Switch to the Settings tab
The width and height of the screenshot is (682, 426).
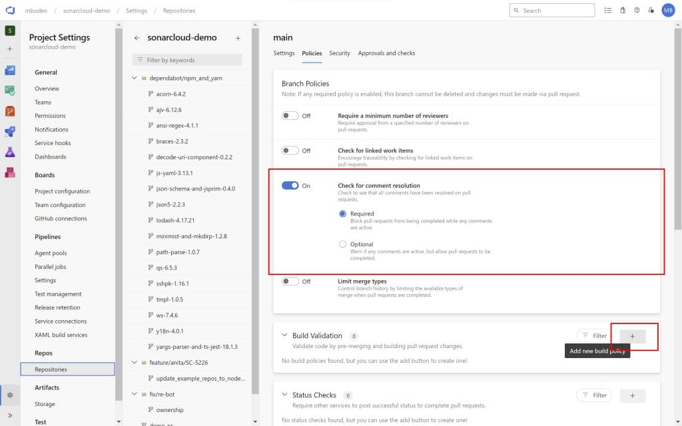click(284, 53)
